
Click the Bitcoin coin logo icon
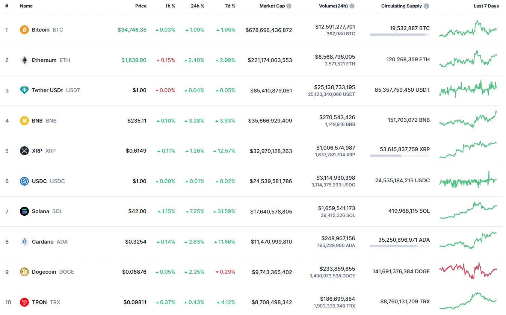coord(24,30)
